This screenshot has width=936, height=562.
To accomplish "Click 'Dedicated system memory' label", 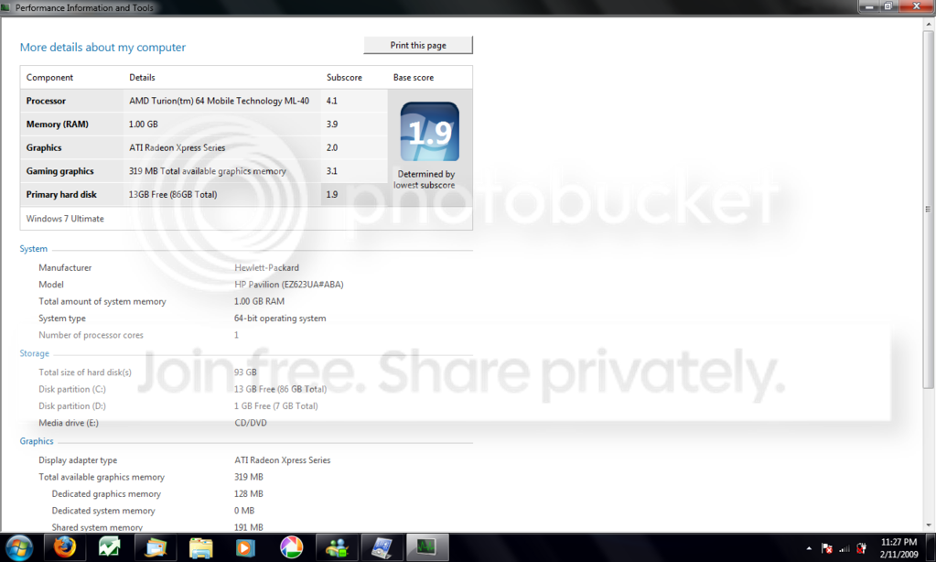I will click(103, 511).
